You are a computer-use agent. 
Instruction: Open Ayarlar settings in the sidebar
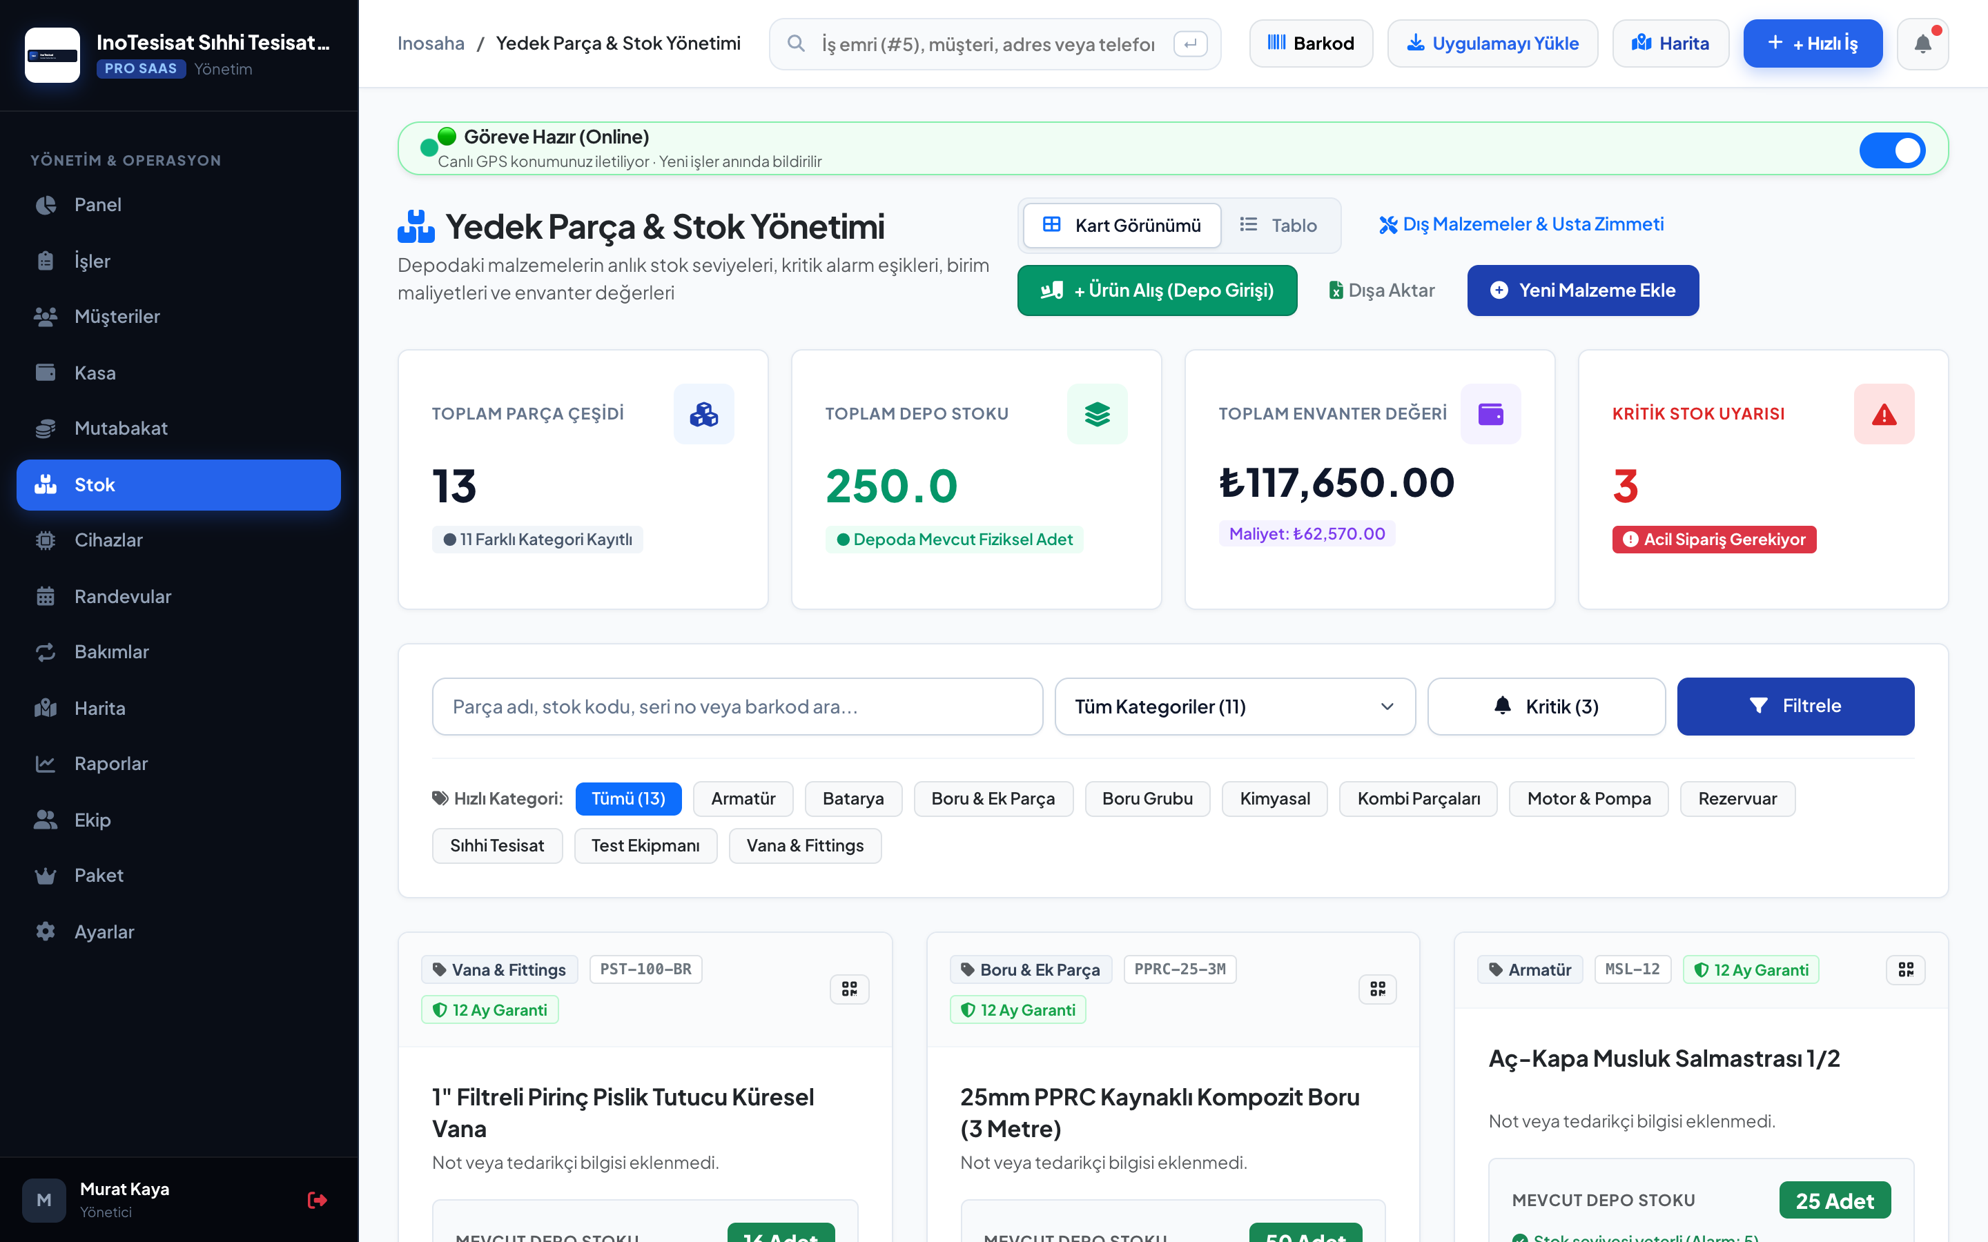coord(178,931)
